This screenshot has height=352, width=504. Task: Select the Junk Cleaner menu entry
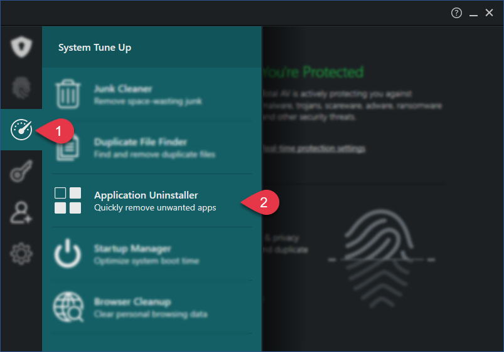tap(152, 95)
